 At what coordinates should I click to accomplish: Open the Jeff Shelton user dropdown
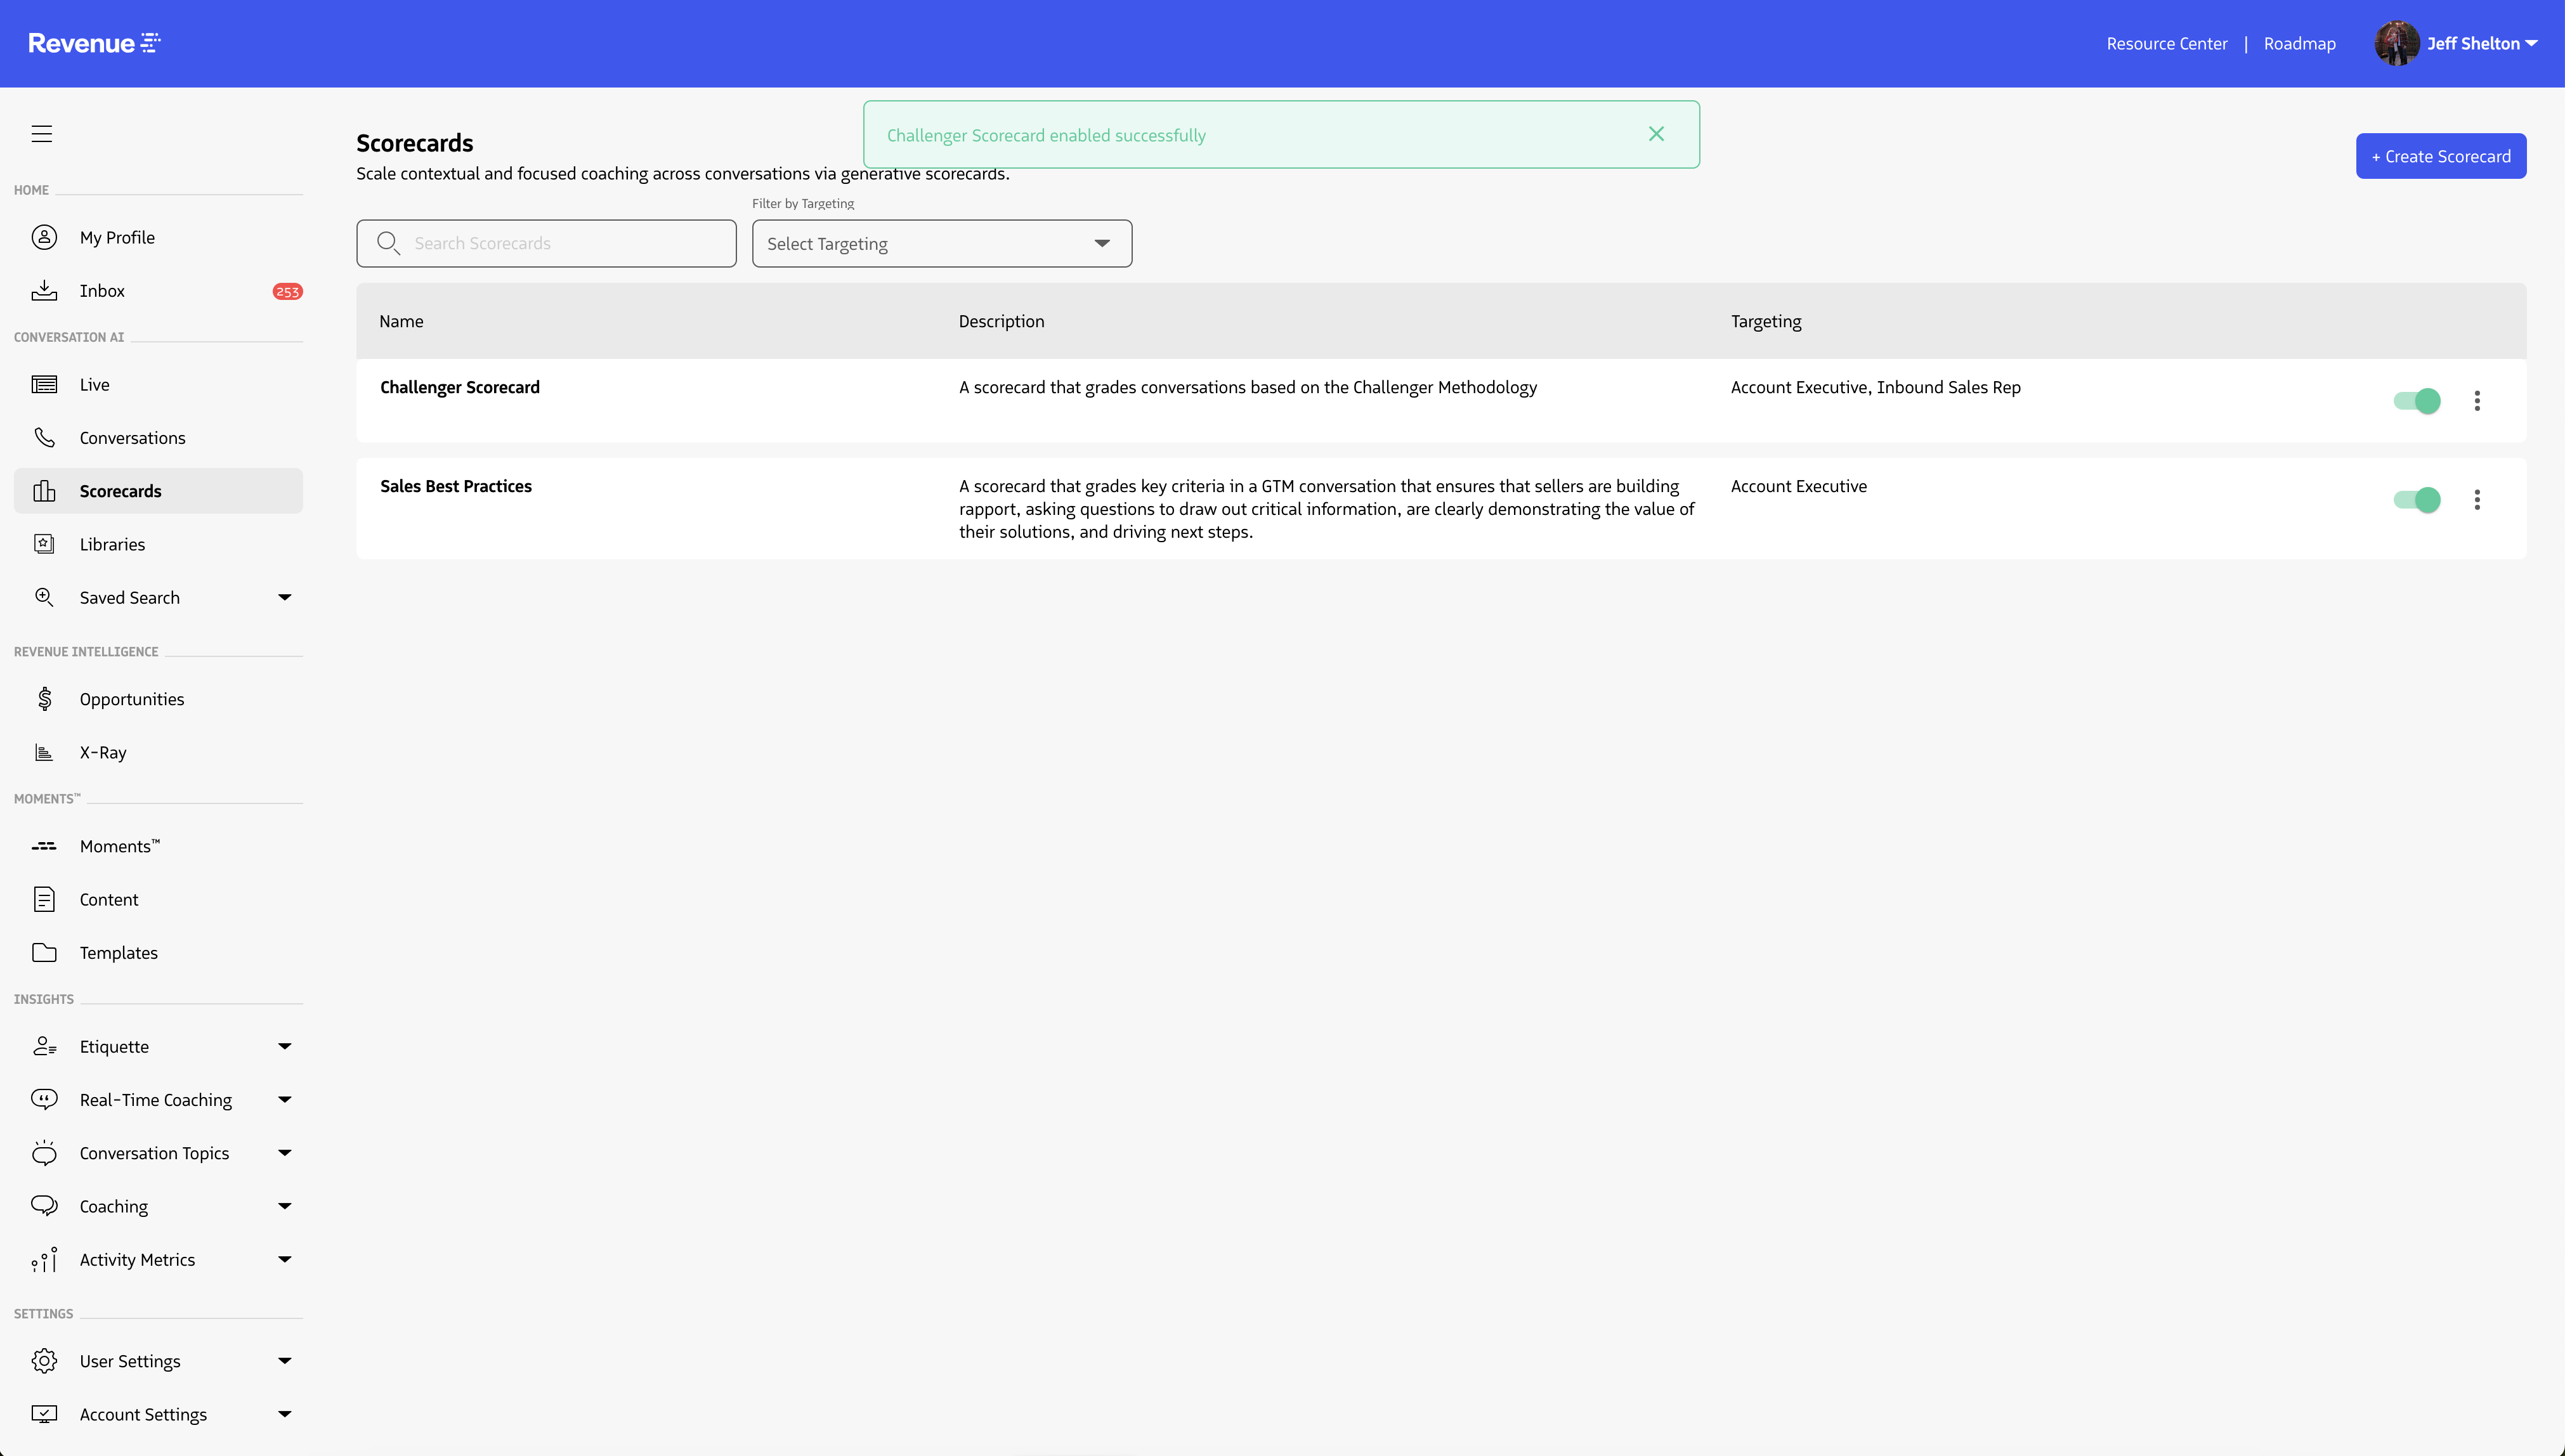[2483, 43]
